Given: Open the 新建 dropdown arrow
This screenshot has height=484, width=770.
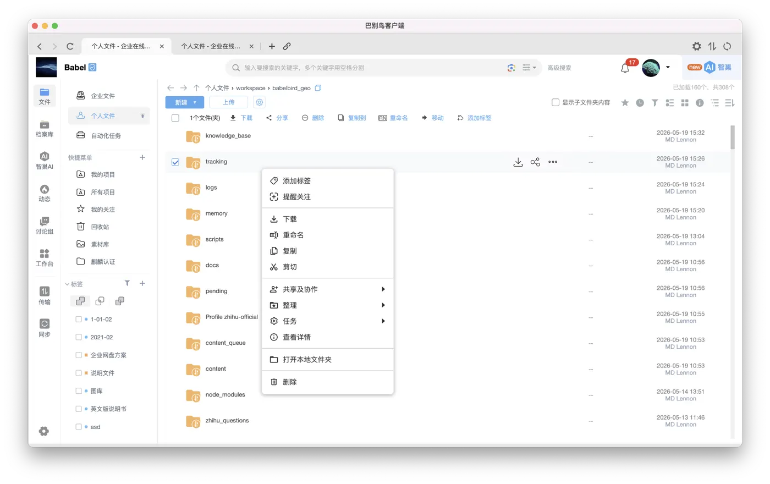Looking at the screenshot, I should (195, 102).
